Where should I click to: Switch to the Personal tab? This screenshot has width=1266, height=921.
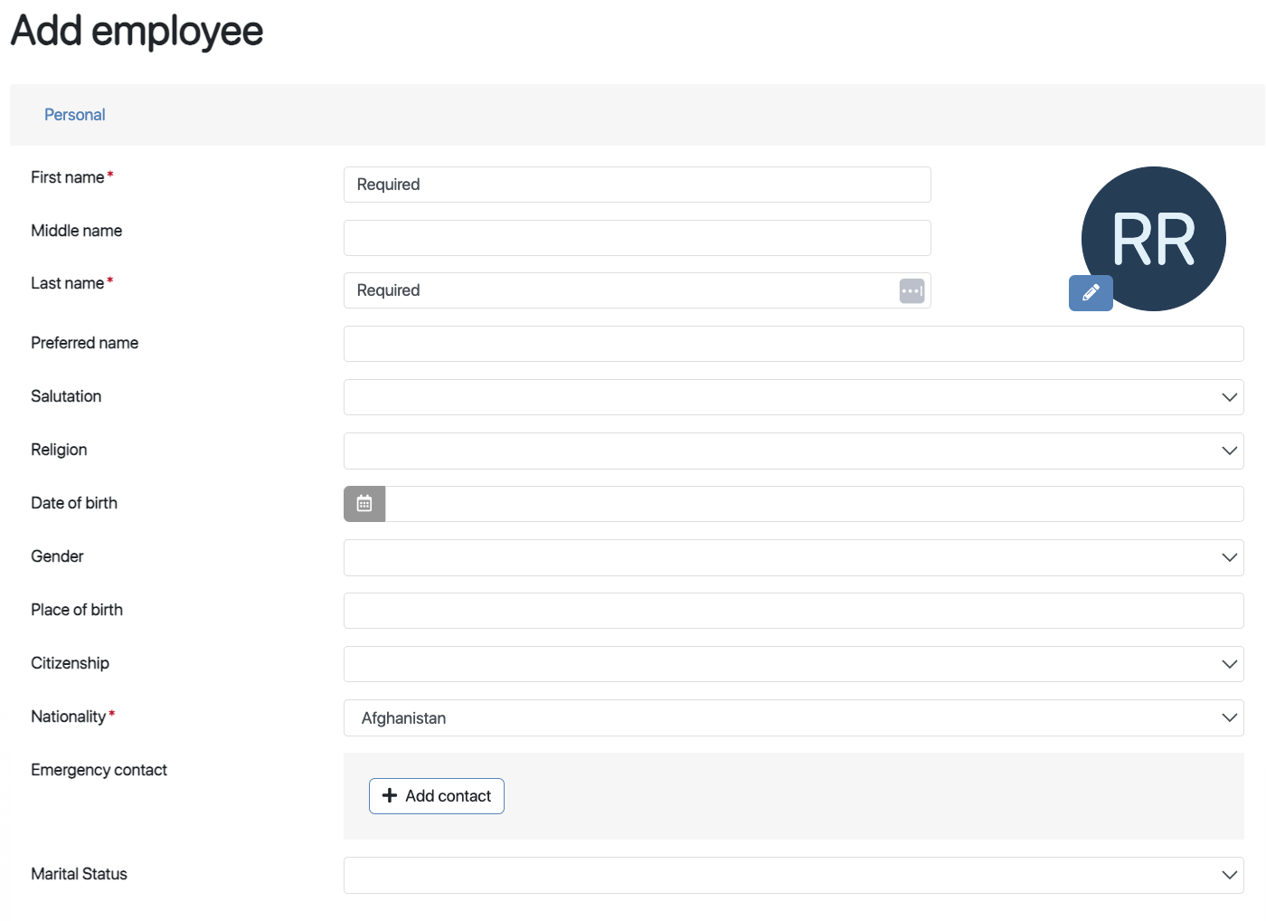pyautogui.click(x=75, y=115)
